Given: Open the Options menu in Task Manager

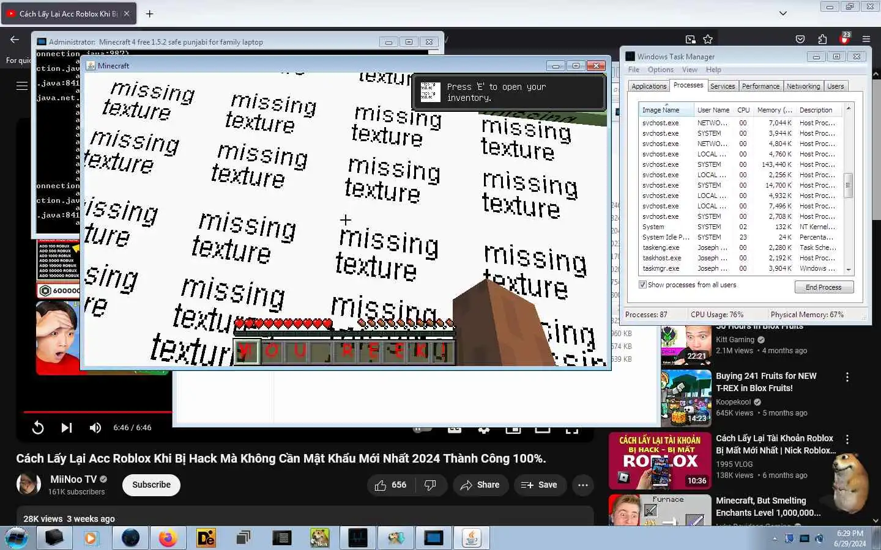Looking at the screenshot, I should coord(660,70).
